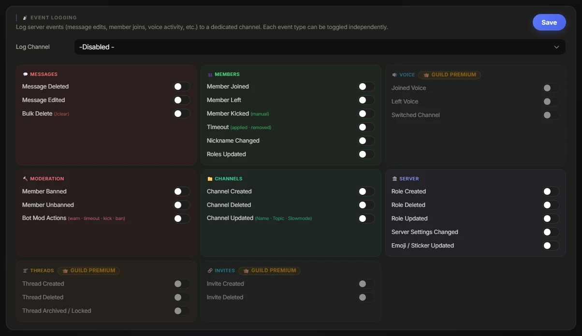Toggle Channel Deleted logging

(x=366, y=205)
